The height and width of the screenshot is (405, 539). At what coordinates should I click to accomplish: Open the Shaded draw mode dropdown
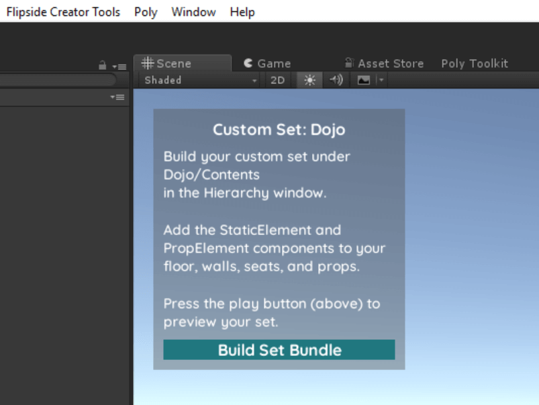click(x=201, y=80)
